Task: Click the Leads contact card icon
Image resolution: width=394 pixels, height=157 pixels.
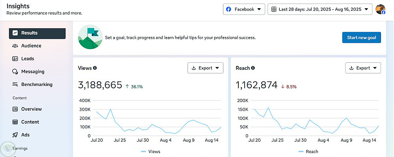Action: (15, 59)
